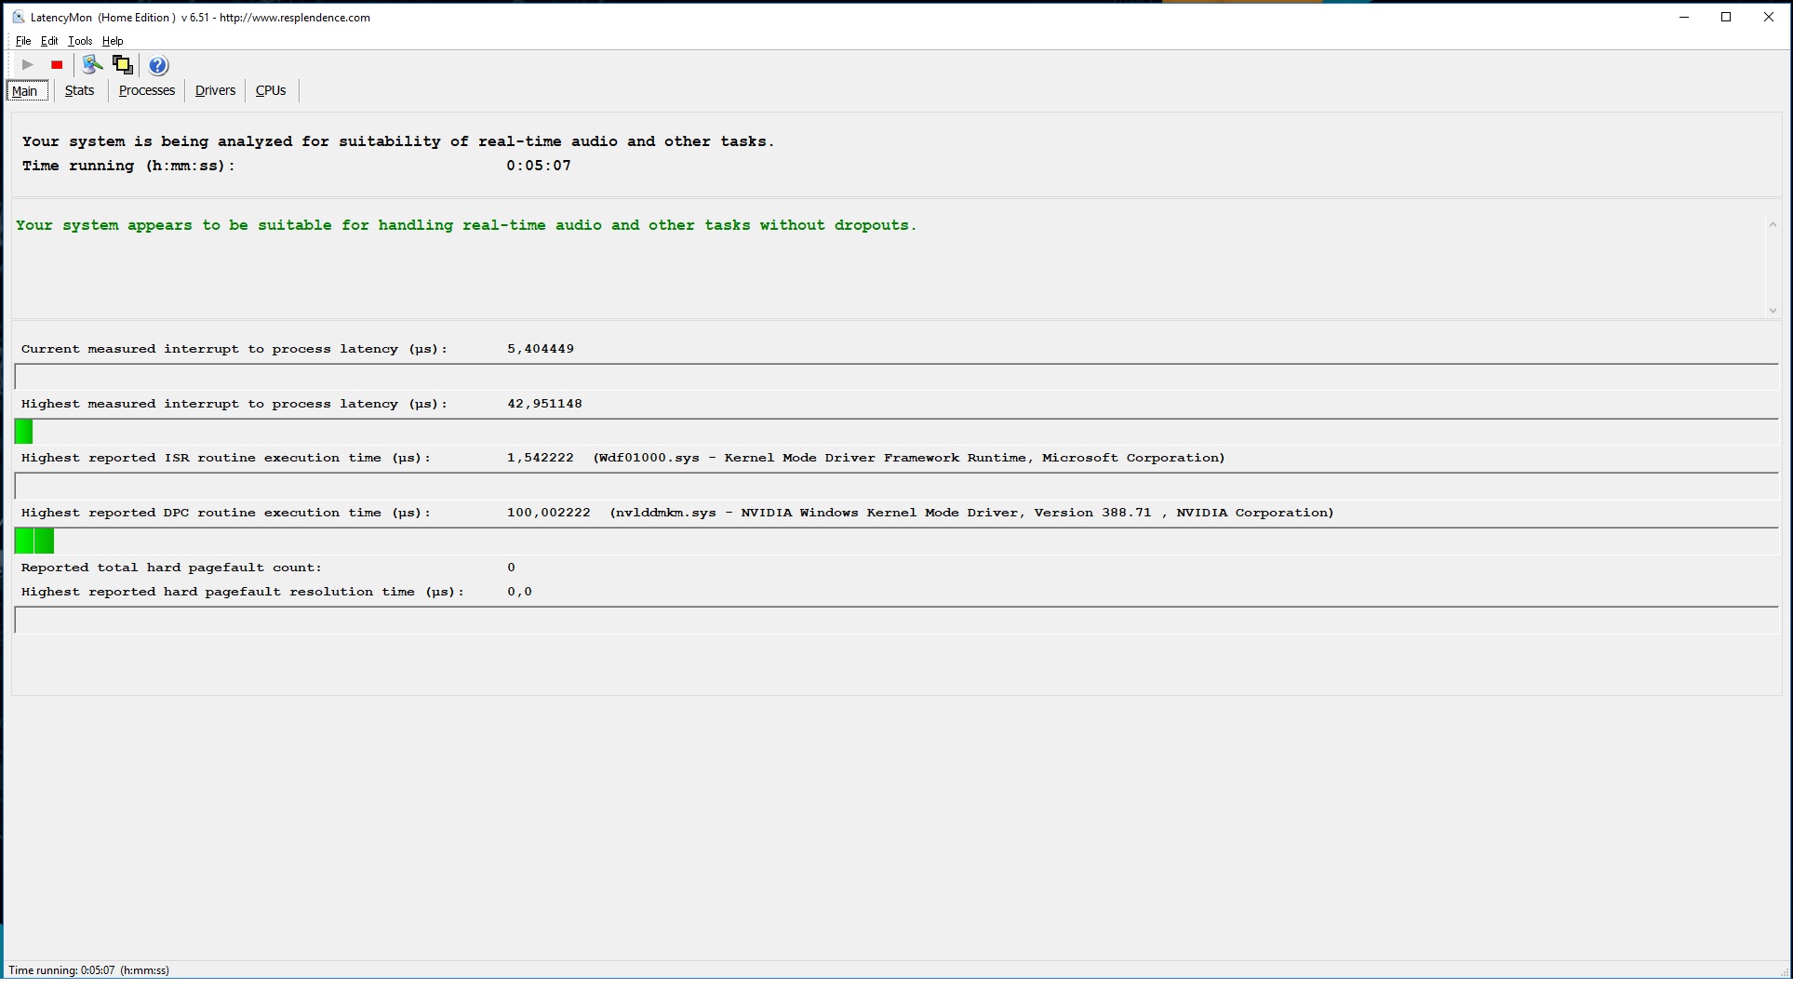Click the hard pagefault count value 0

(511, 568)
